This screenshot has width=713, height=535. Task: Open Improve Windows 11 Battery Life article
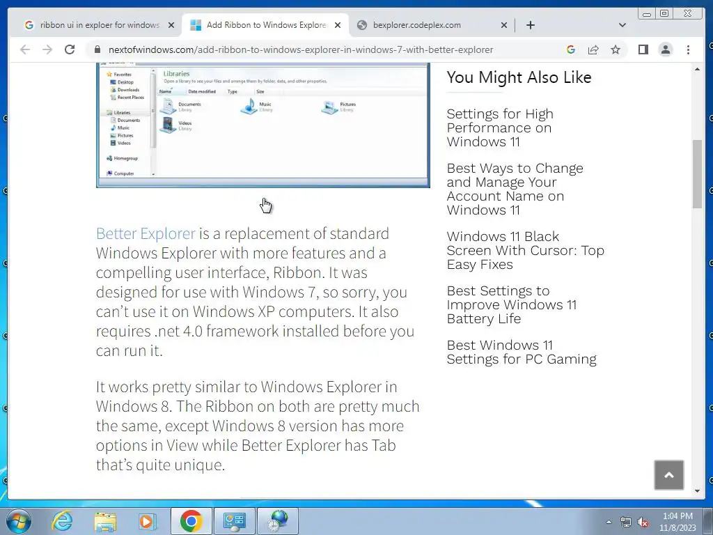pyautogui.click(x=512, y=304)
